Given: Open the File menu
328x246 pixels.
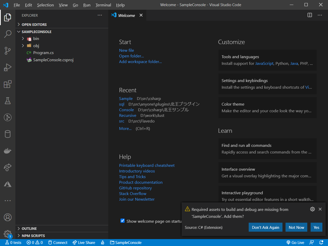Looking at the screenshot, I should pos(17,5).
